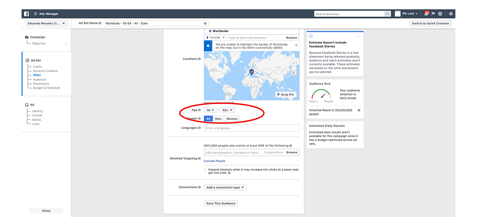Dismiss the Worldwide border notice
Viewport: 478px width, 224px height.
pyautogui.click(x=296, y=45)
